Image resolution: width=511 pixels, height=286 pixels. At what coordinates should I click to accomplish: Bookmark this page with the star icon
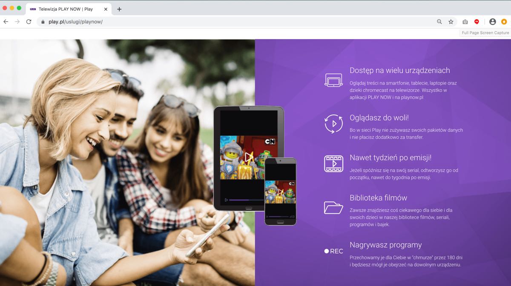(x=451, y=22)
